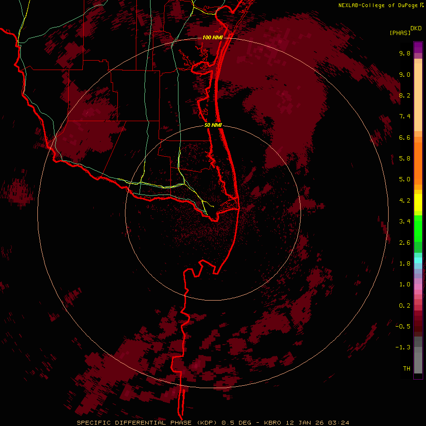Click the bright green band of the color bar
426x426 pixels.
[x=418, y=228]
